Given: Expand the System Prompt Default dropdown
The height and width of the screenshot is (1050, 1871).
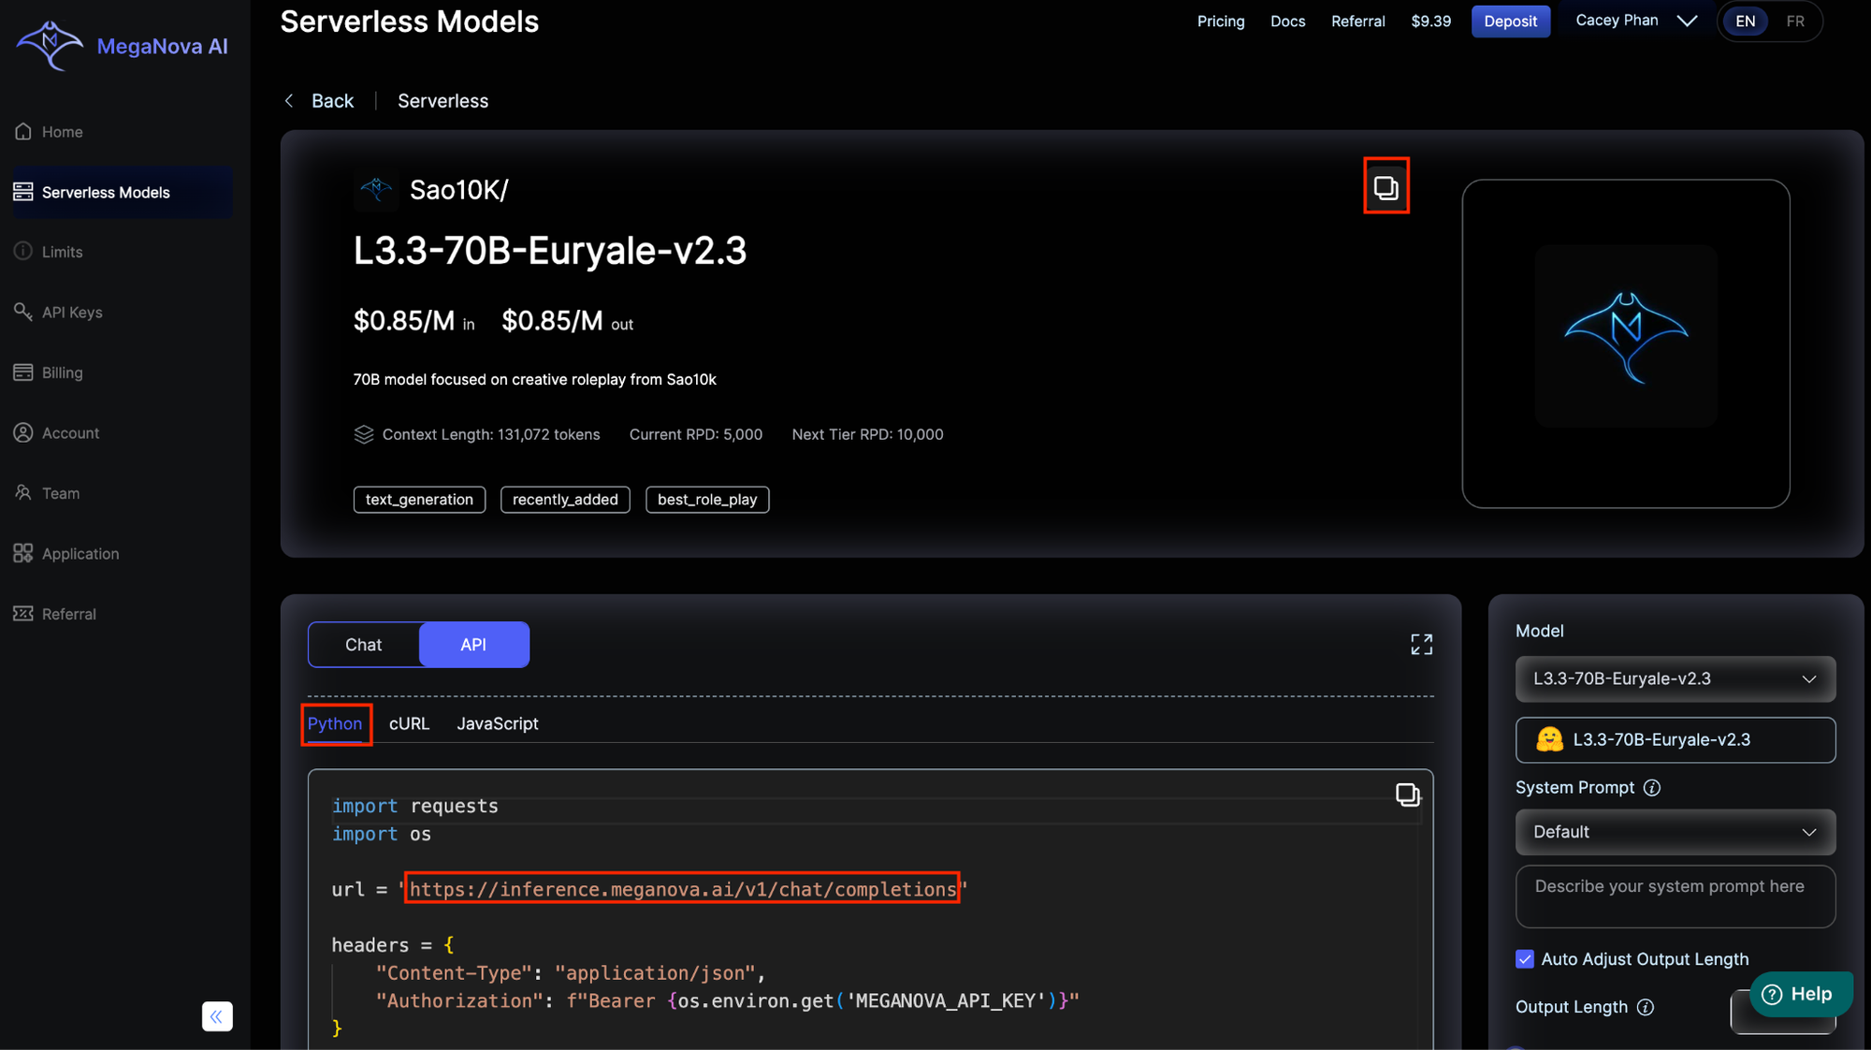Looking at the screenshot, I should [1675, 832].
